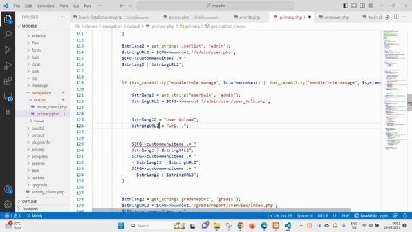
Task: Click the Go Back arrow in title bar
Action: click(x=122, y=6)
